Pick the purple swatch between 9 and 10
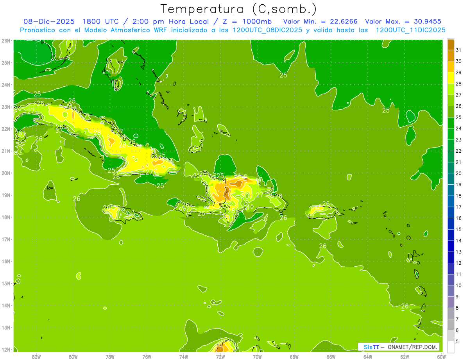469x362 pixels. pos(451,291)
